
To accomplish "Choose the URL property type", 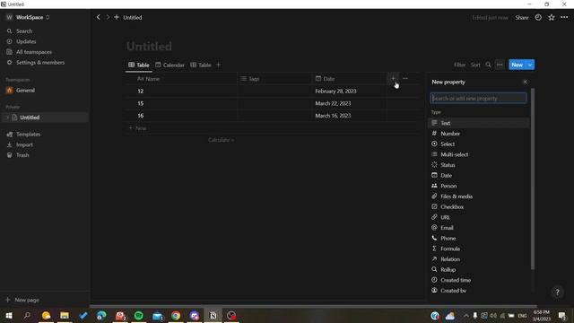I will point(479,217).
